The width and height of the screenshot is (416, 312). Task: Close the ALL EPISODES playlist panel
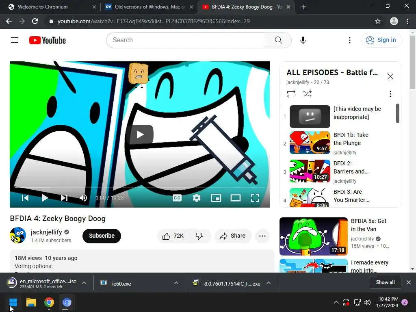[390, 76]
